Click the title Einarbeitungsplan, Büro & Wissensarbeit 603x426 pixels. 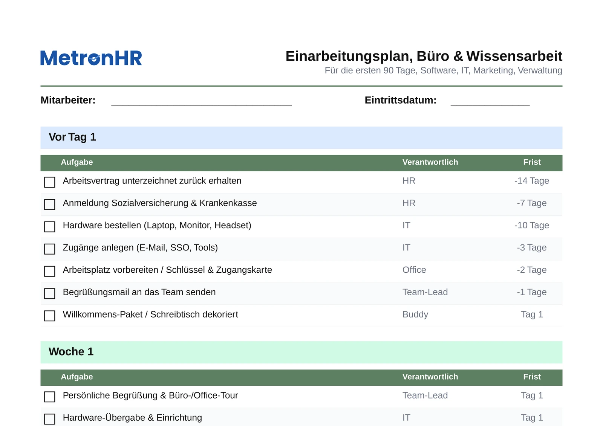(424, 56)
